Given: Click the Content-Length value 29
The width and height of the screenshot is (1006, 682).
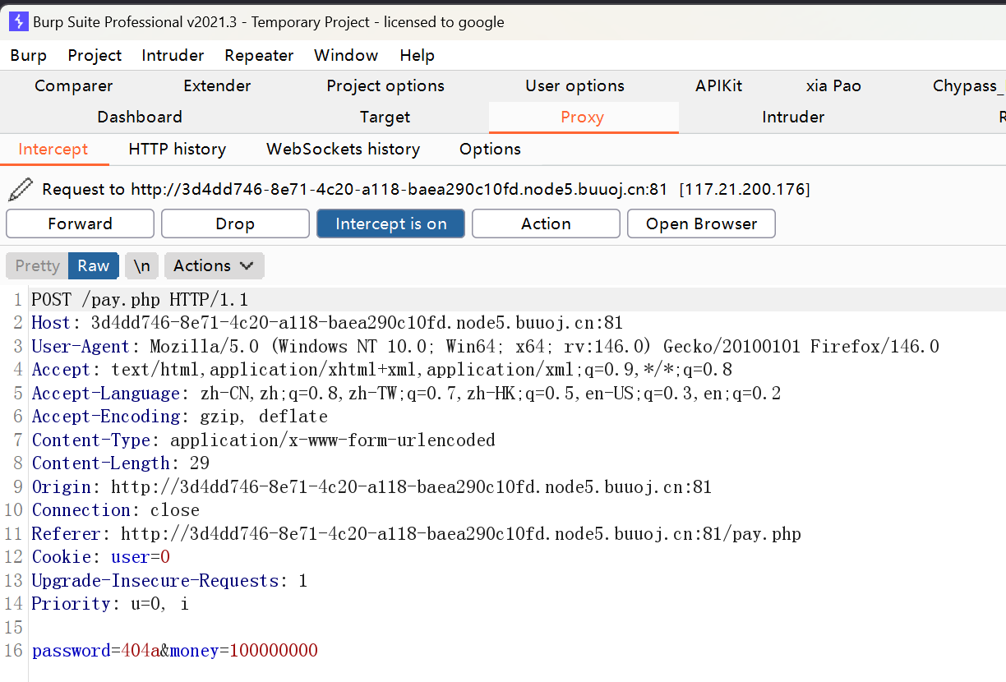Looking at the screenshot, I should point(199,463).
